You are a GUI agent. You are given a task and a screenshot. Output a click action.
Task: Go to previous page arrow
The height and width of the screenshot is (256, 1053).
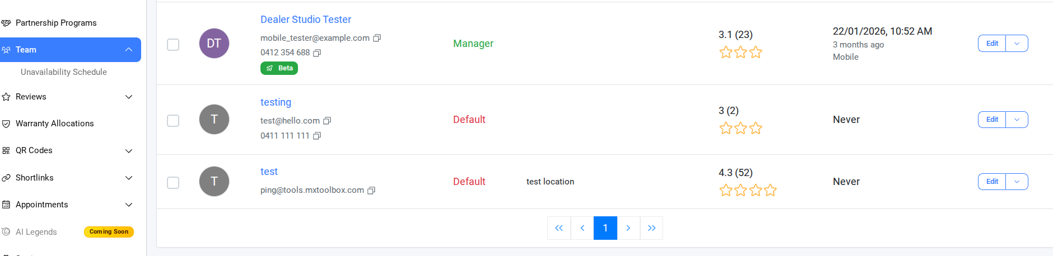pyautogui.click(x=583, y=228)
